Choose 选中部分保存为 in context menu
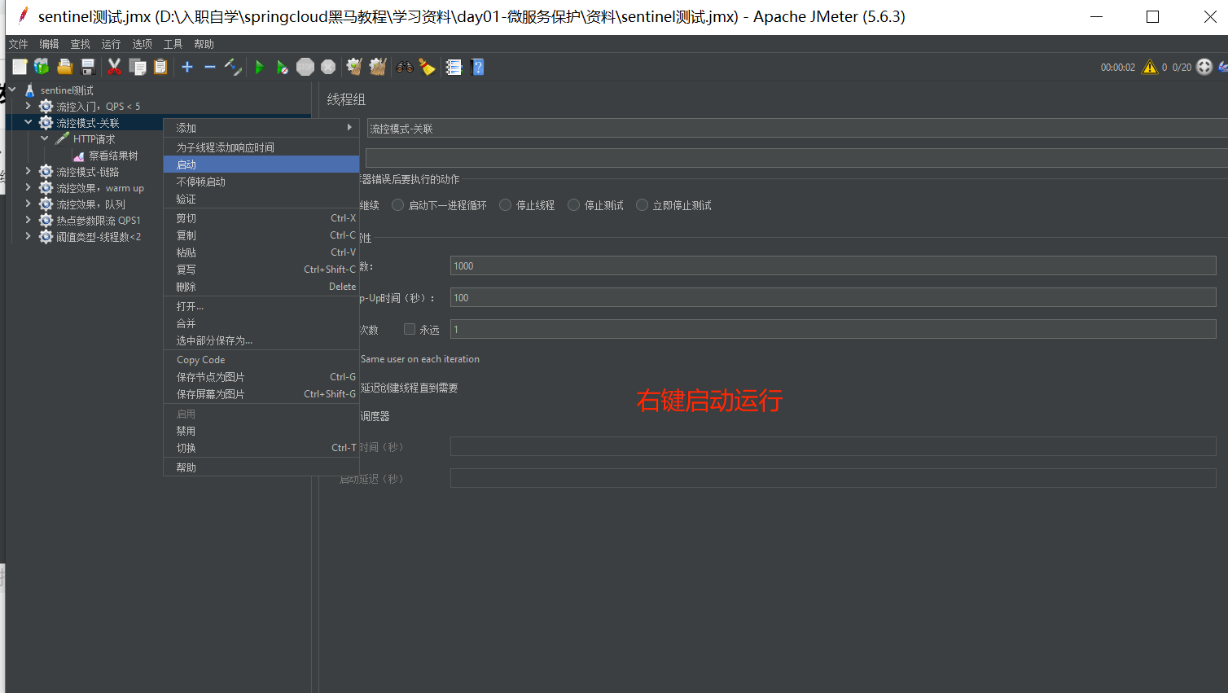The height and width of the screenshot is (693, 1228). 261,340
